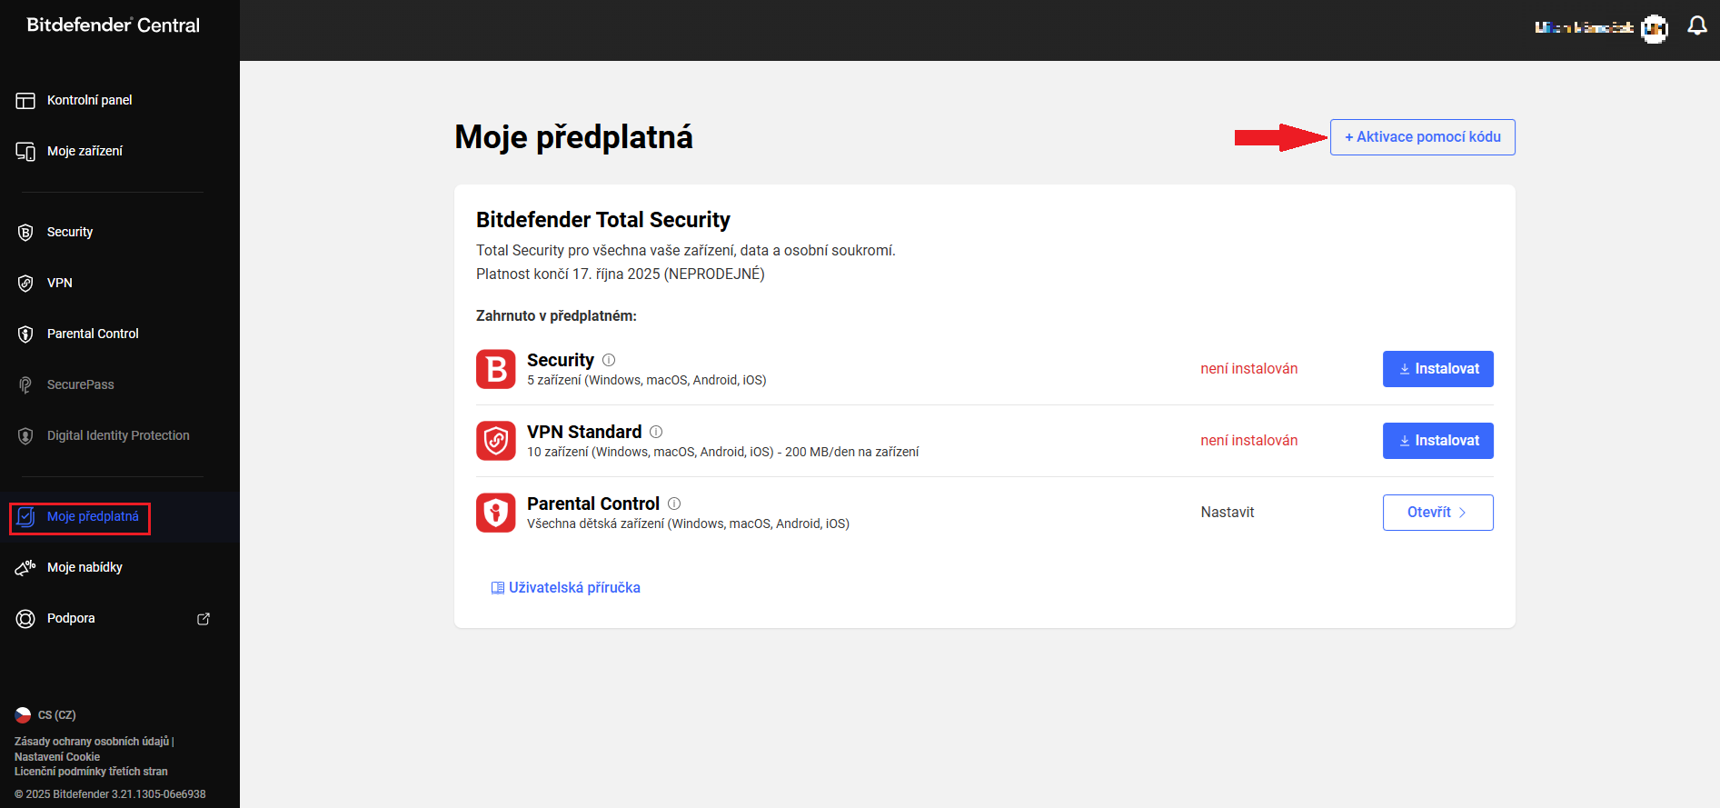Click the red Parental Control product logo
This screenshot has height=808, width=1720.
[496, 513]
